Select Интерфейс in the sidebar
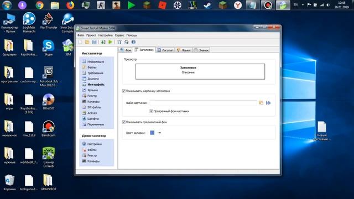 click(x=93, y=85)
